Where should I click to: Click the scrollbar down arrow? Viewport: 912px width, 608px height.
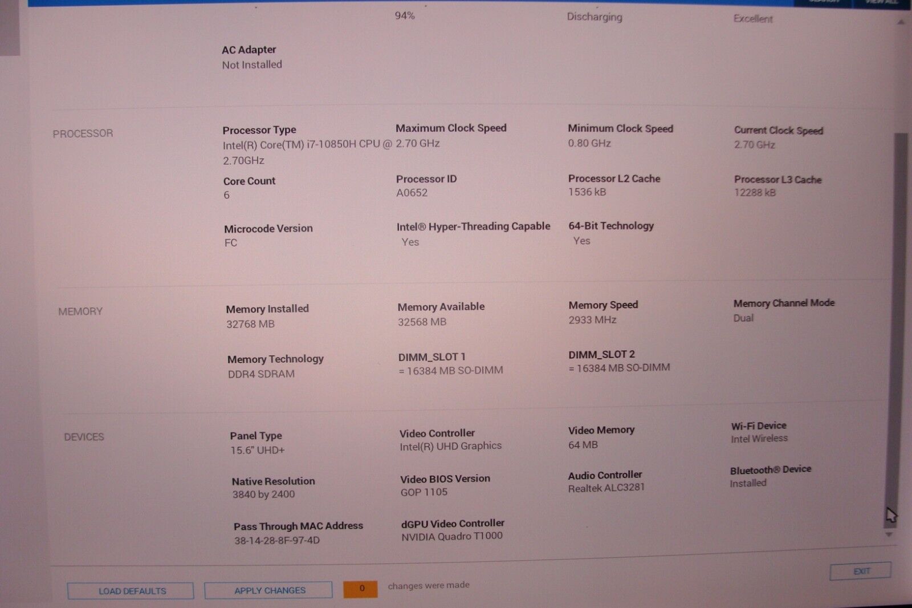click(x=889, y=535)
